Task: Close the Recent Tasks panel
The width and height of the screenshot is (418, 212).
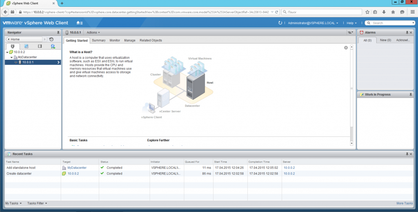Action: pos(411,154)
